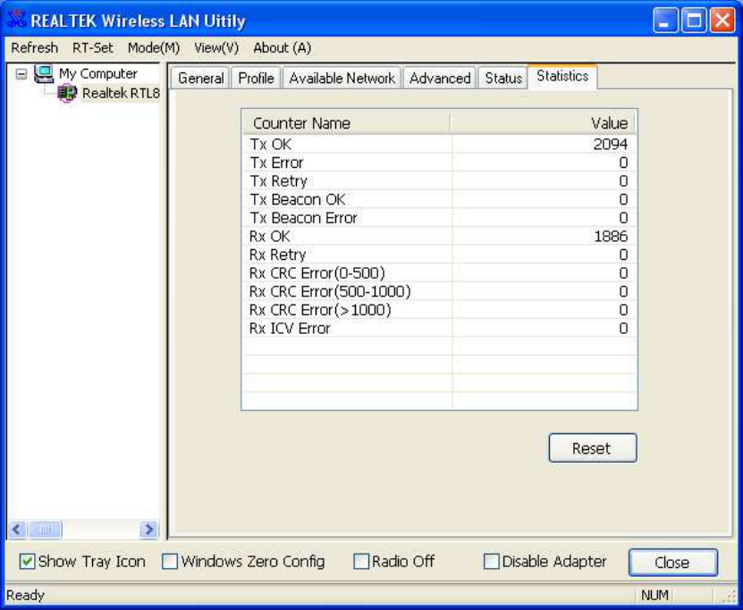Open the About (A) menu
The height and width of the screenshot is (610, 743).
tap(282, 48)
